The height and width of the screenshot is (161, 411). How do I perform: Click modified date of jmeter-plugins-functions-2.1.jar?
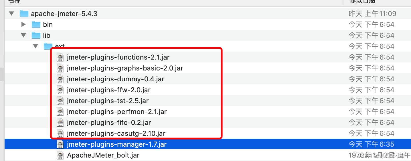372,57
